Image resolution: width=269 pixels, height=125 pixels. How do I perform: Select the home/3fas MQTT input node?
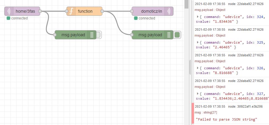pyautogui.click(x=22, y=11)
